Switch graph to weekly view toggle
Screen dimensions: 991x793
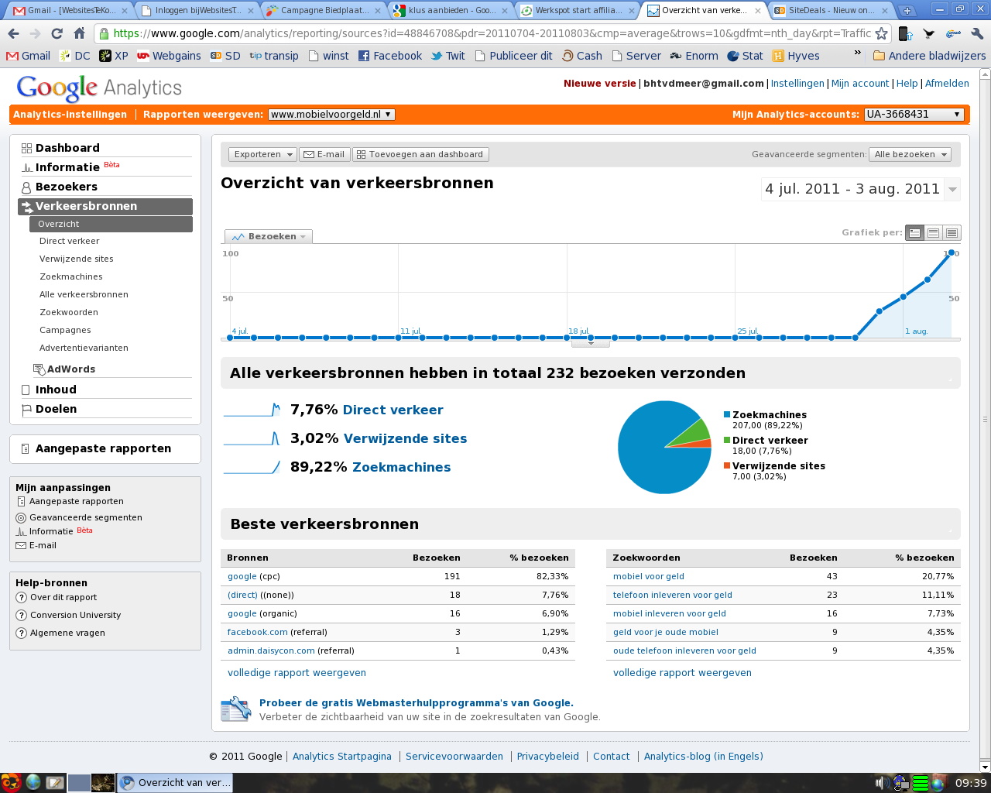933,233
